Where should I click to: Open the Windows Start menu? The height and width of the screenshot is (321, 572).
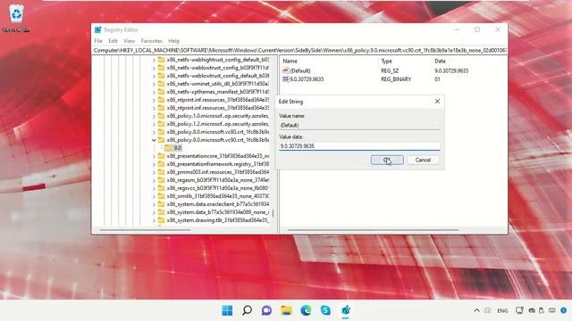tap(227, 310)
